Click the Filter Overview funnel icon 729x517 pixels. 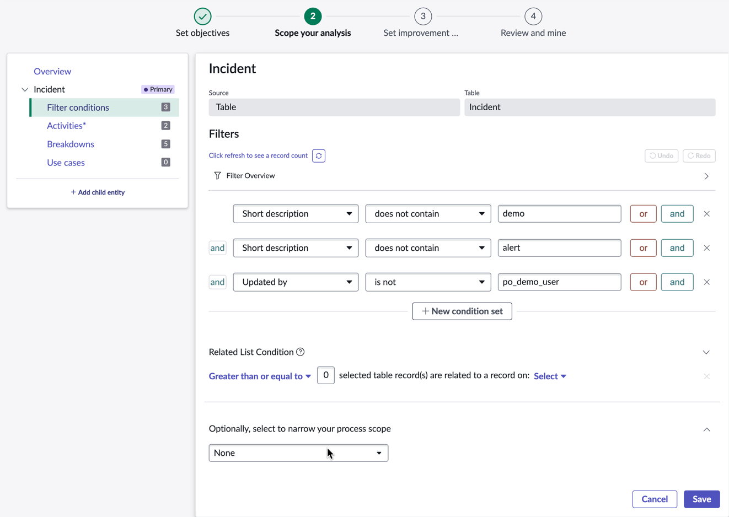coord(217,176)
